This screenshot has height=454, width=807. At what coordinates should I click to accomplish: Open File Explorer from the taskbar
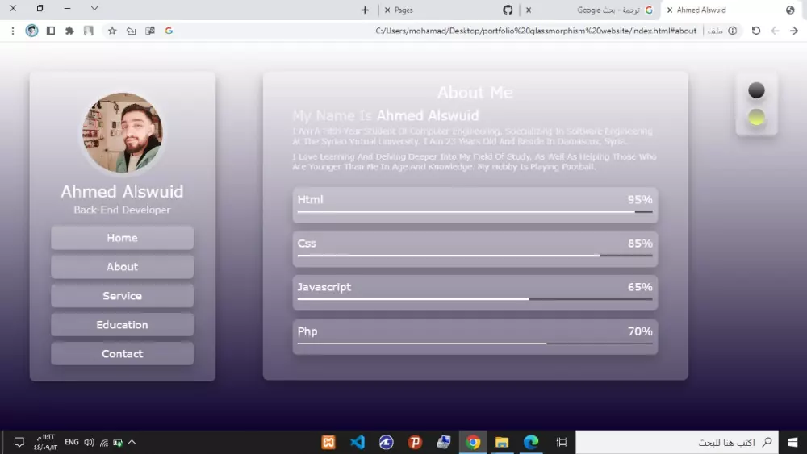point(502,442)
